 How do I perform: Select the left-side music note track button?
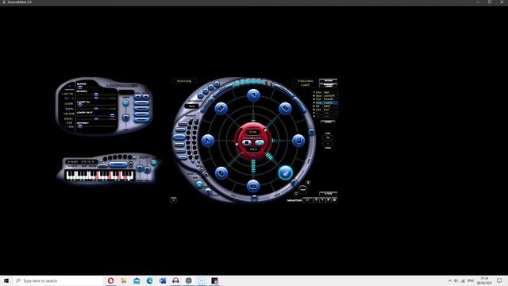pyautogui.click(x=208, y=141)
